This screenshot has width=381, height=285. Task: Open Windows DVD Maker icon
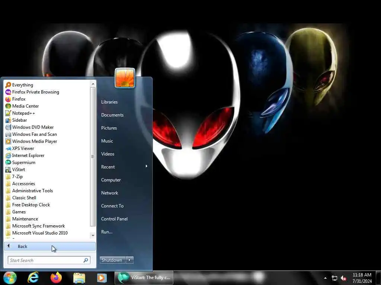tap(8, 127)
